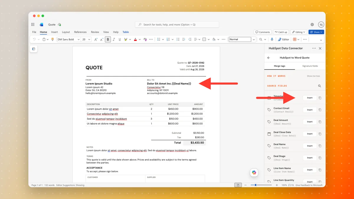Click the search box for tools

point(177,24)
